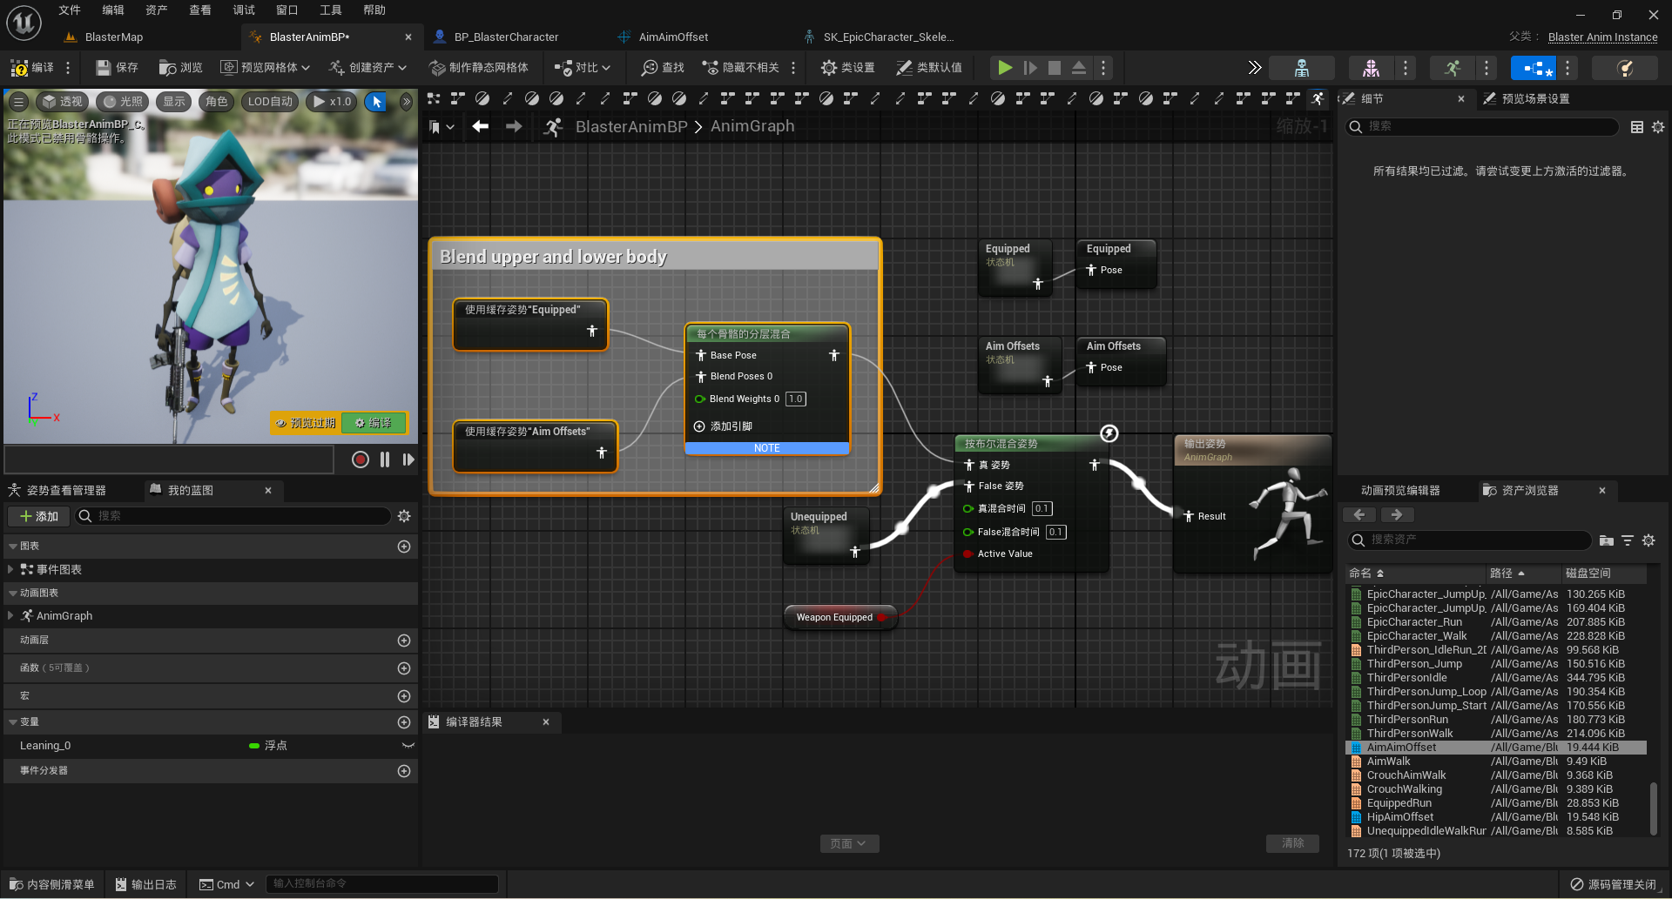
Task: Click the Clear (清除) button in compiler results
Action: coord(1292,843)
